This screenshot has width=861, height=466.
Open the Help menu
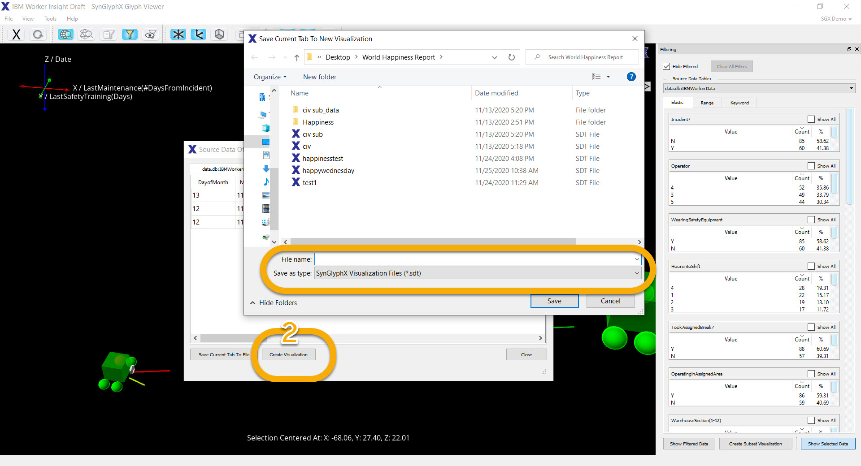[72, 19]
